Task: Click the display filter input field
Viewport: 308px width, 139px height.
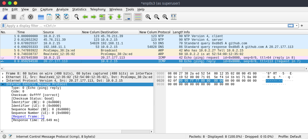Action: [146, 26]
